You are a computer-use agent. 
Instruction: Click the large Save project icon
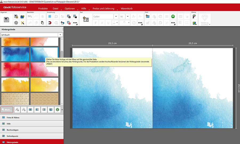pos(6,20)
